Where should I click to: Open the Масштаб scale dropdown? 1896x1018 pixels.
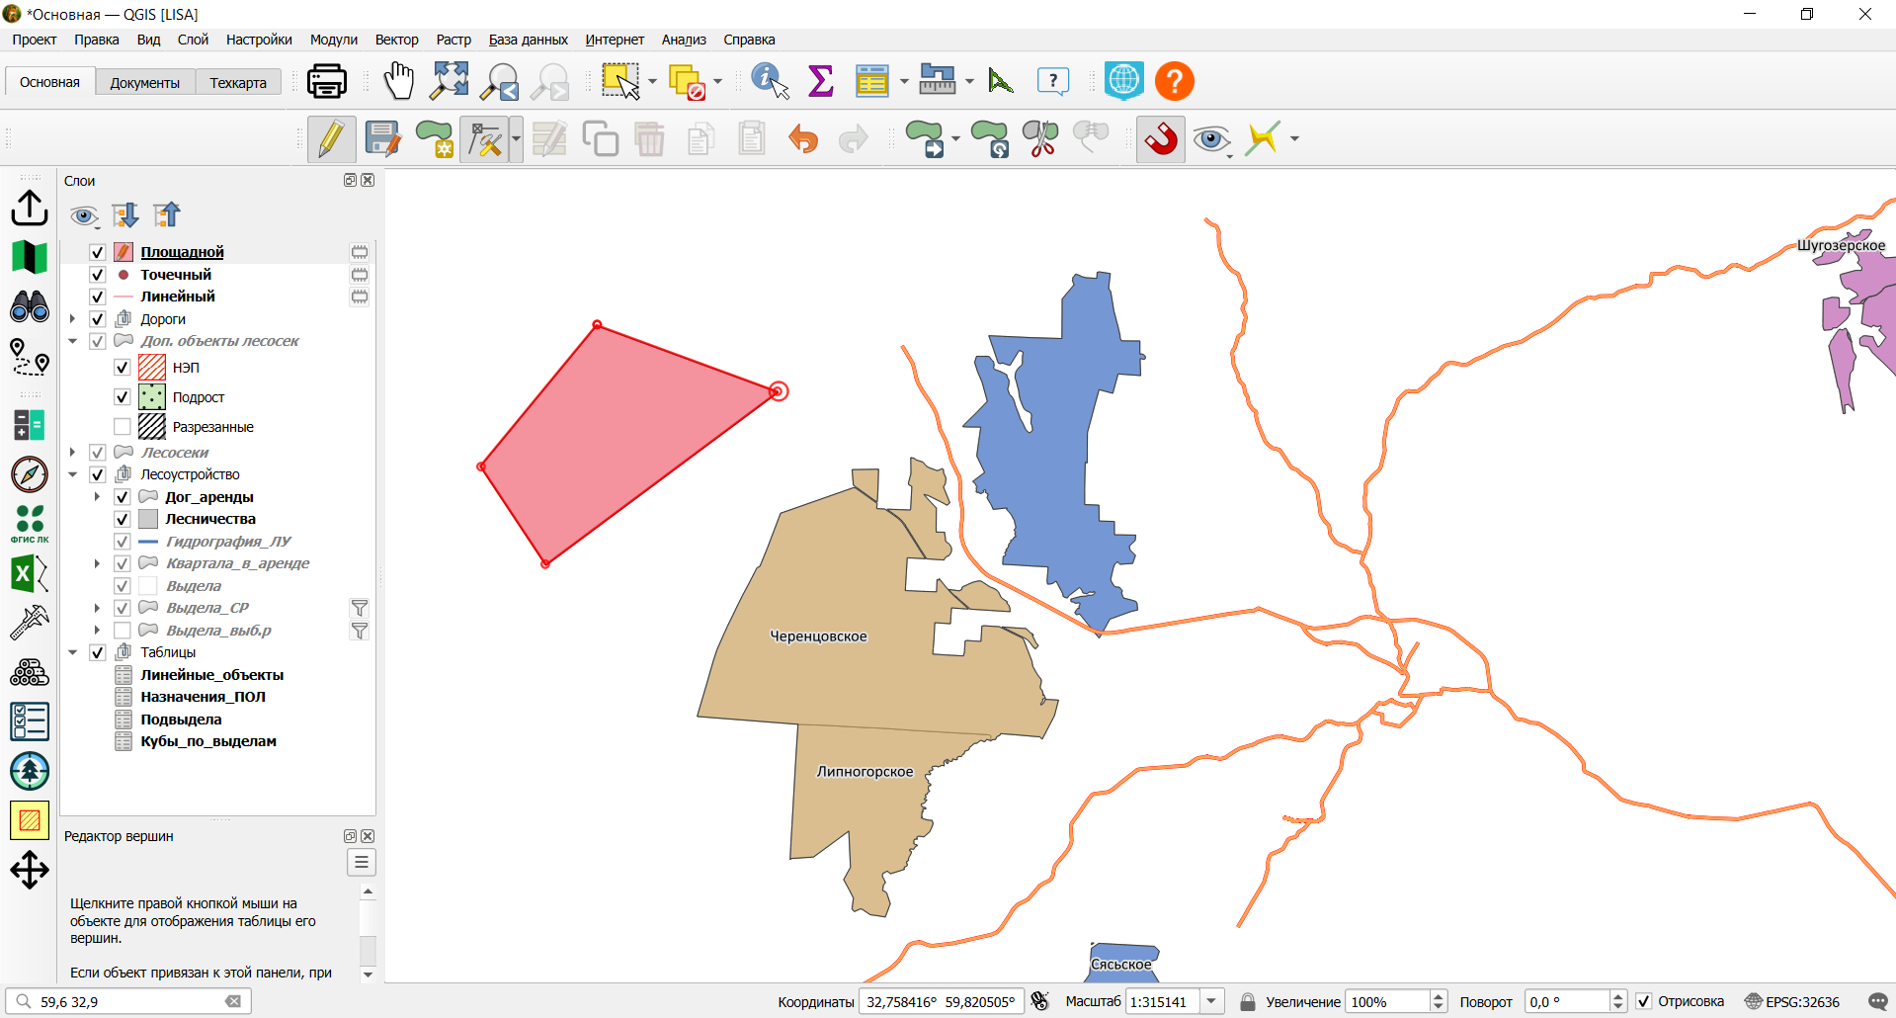point(1212,1002)
